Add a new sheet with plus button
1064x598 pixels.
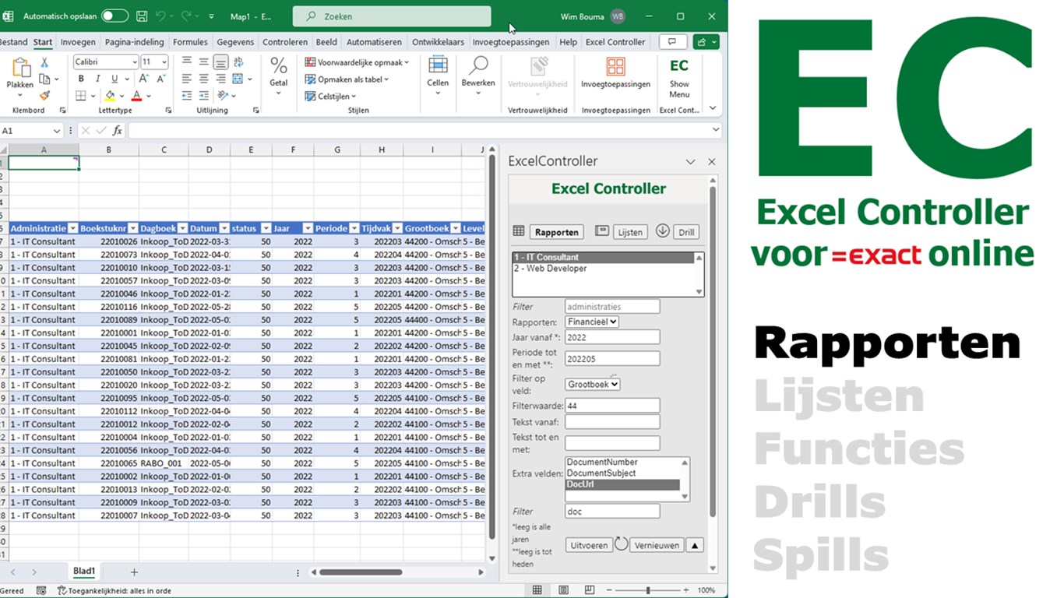tap(134, 572)
